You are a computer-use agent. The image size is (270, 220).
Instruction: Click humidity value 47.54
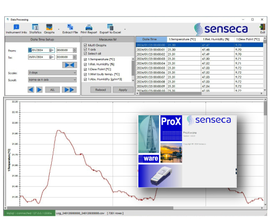click(206, 86)
